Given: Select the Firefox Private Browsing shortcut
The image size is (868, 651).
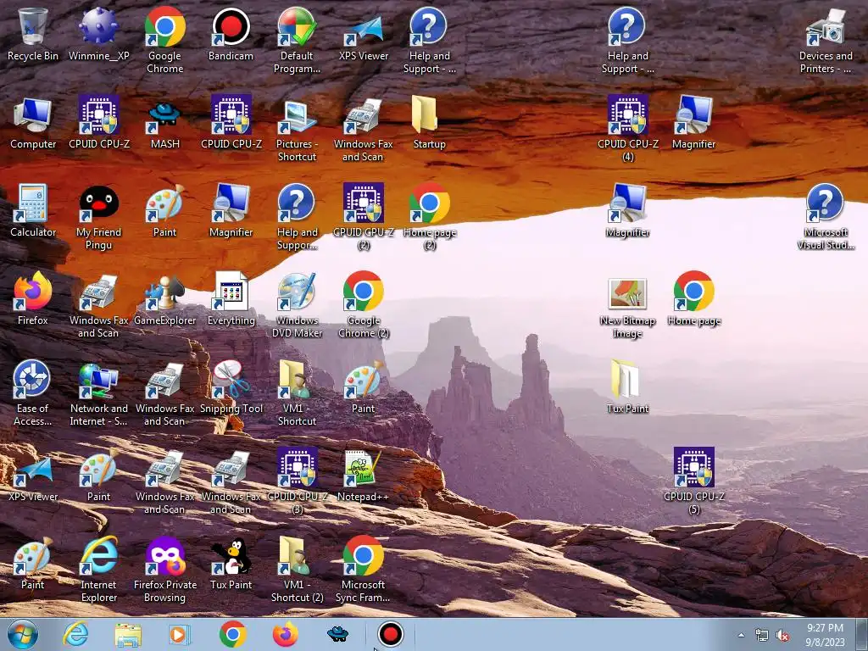Looking at the screenshot, I should (x=165, y=569).
